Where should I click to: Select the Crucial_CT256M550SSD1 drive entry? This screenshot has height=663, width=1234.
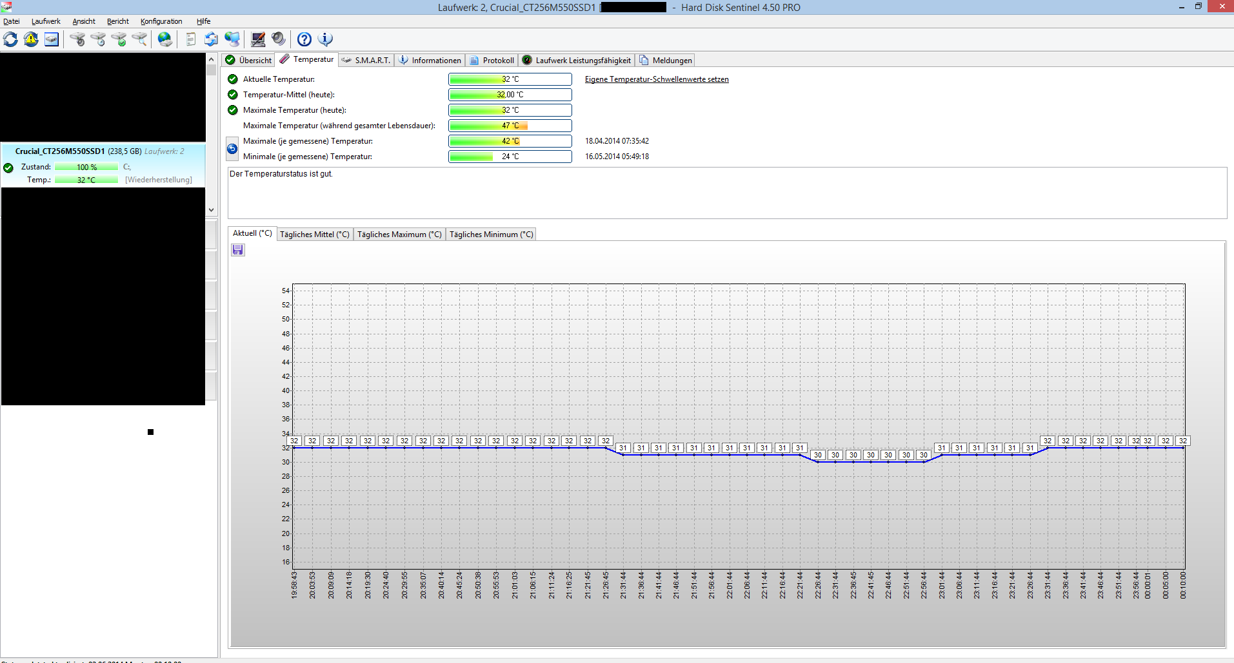tap(103, 166)
